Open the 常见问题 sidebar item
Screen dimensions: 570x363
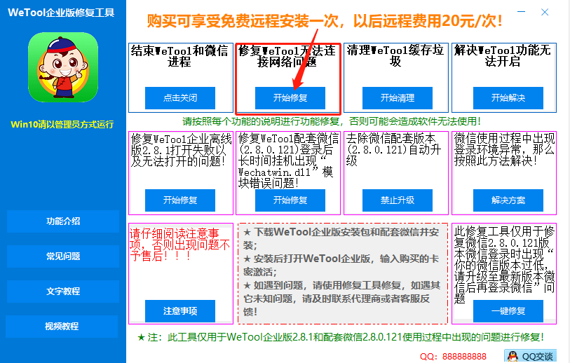click(63, 256)
